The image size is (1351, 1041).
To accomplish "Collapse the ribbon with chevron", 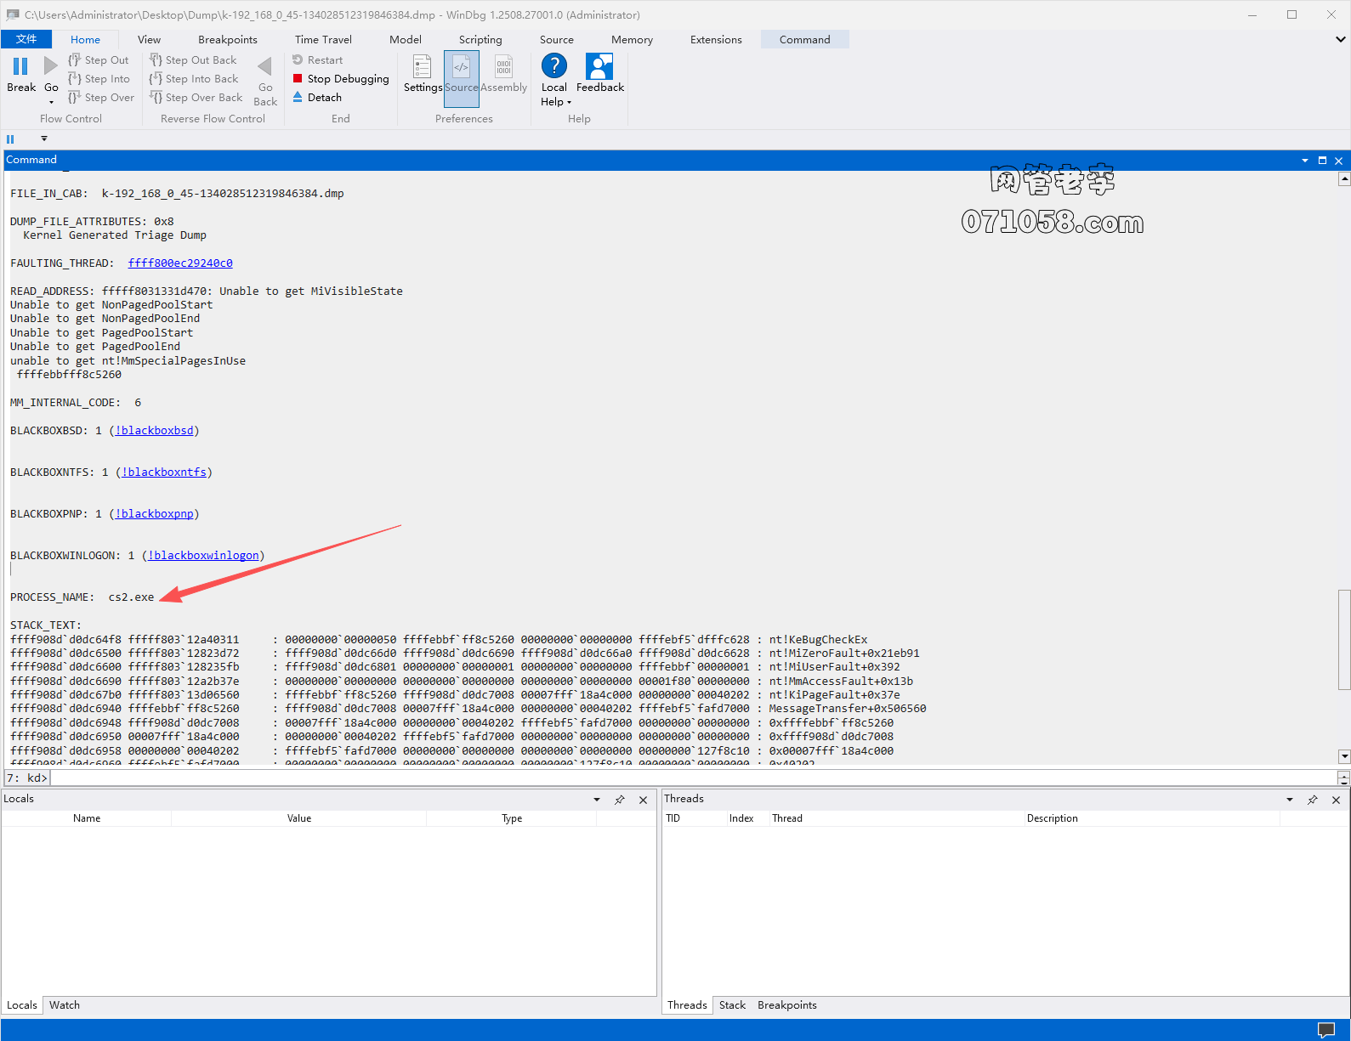I will [1340, 40].
